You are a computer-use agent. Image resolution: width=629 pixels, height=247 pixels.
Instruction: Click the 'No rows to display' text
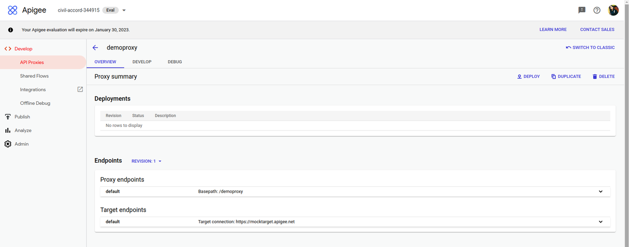point(124,125)
